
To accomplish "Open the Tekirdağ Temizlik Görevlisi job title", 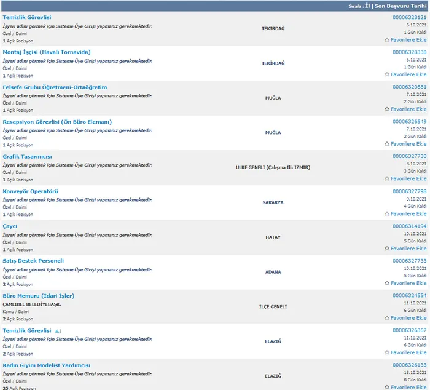I will pos(27,18).
